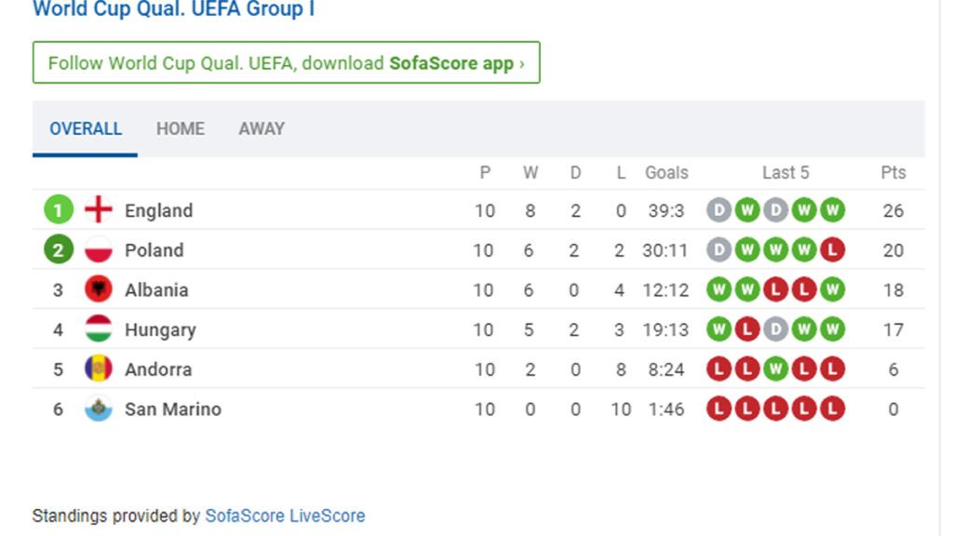The height and width of the screenshot is (536, 953).
Task: Switch to the HOME standings tab
Action: [x=181, y=128]
